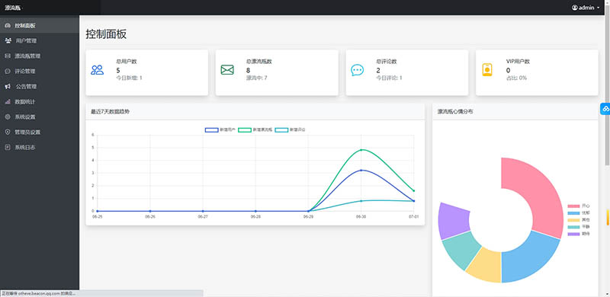Viewport: 610px width, 297px height.
Task: Toggle the pink 开心 mood legend swatch
Action: (573, 206)
